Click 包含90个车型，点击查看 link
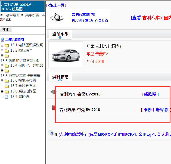The image size is (171, 164). (90, 20)
